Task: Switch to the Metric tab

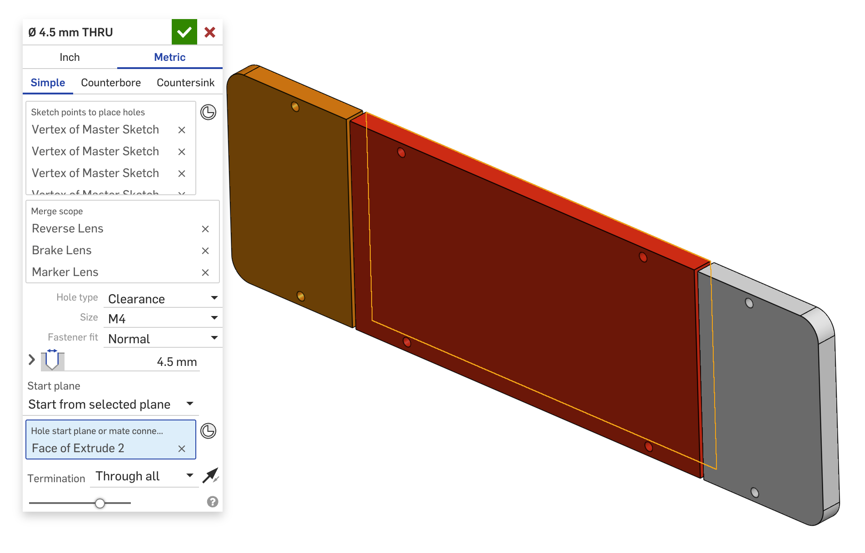Action: pos(170,57)
